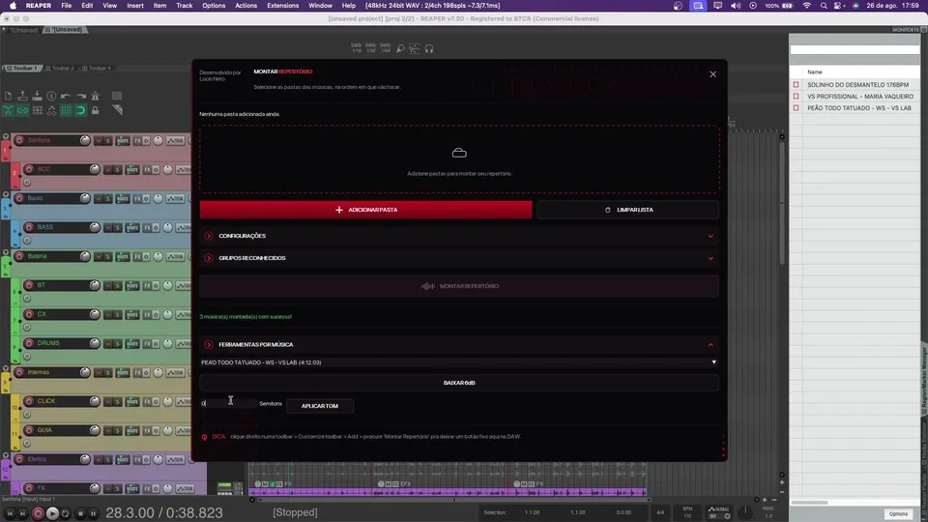Arm recording on DRUMS track
Viewport: 928px width, 522px height.
coord(28,343)
